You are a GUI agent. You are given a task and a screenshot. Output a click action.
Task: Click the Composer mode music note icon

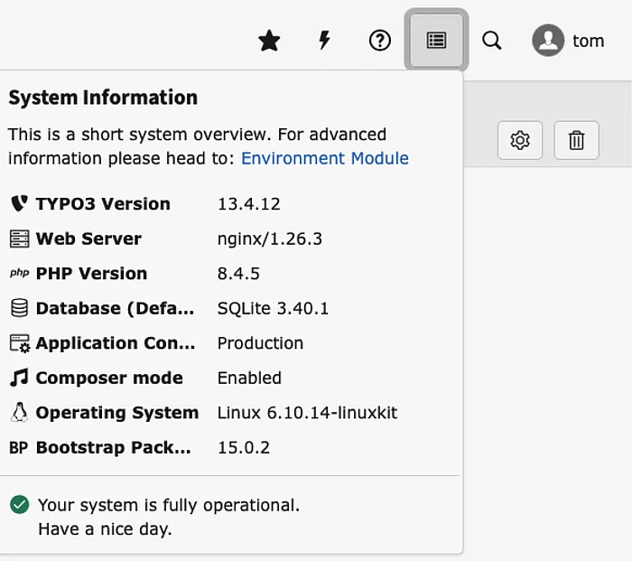pos(19,378)
